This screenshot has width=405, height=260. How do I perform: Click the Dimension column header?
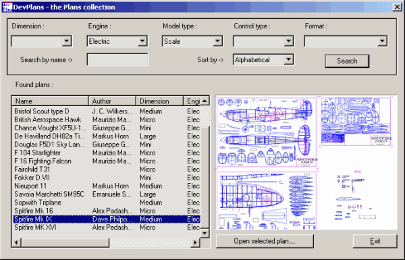(159, 101)
